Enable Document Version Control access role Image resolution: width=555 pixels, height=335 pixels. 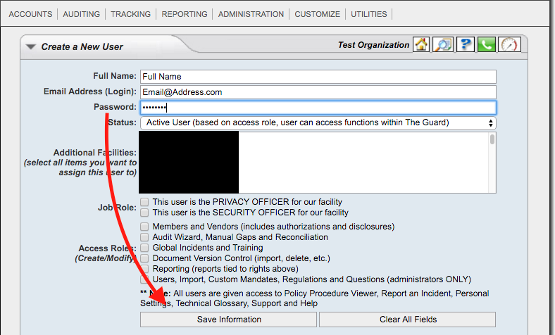144,258
